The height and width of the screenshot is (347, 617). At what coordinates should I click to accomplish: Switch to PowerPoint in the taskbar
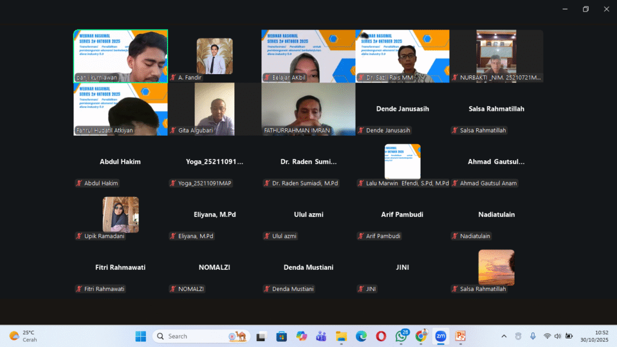[x=460, y=336]
